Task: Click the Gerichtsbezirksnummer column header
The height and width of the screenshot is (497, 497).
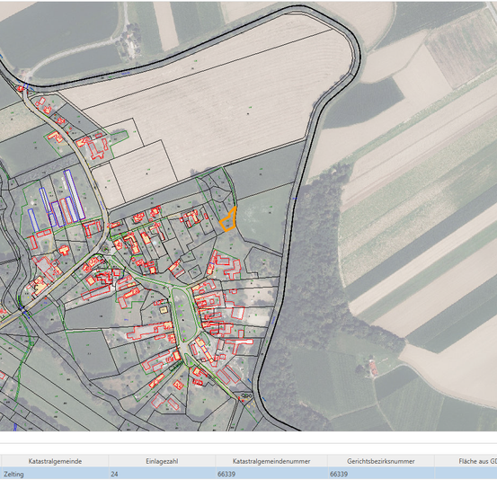Action: click(381, 461)
